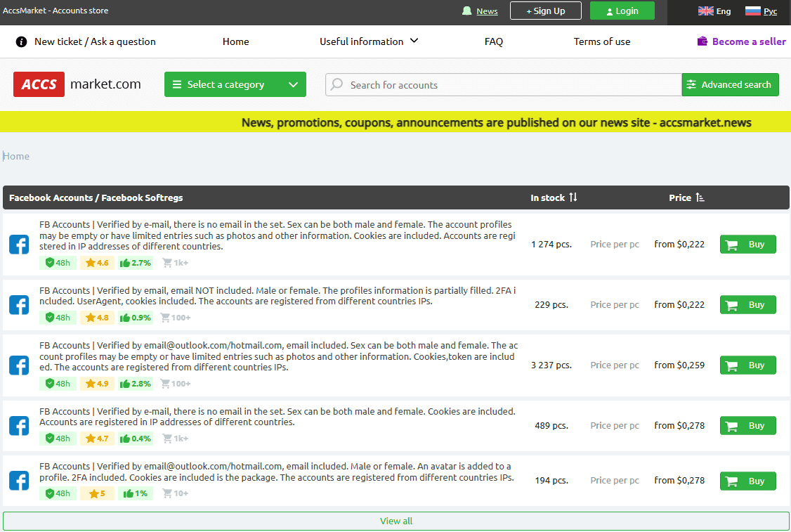Screen dimensions: 791x532
Task: Click the info icon beside New ticket
Action: pyautogui.click(x=22, y=41)
